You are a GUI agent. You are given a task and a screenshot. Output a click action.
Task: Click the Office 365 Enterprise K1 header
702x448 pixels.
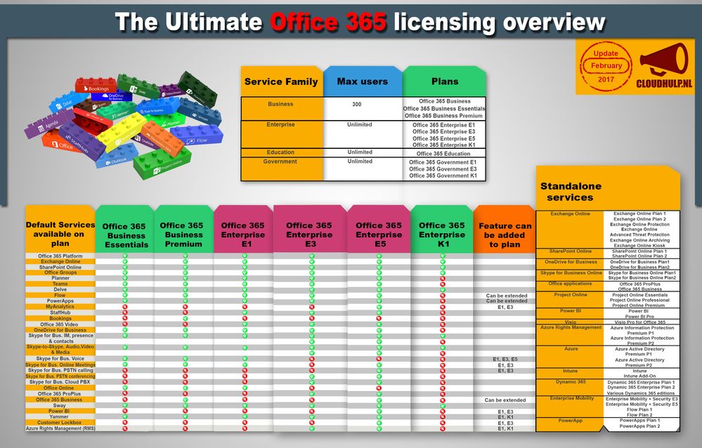coord(442,230)
